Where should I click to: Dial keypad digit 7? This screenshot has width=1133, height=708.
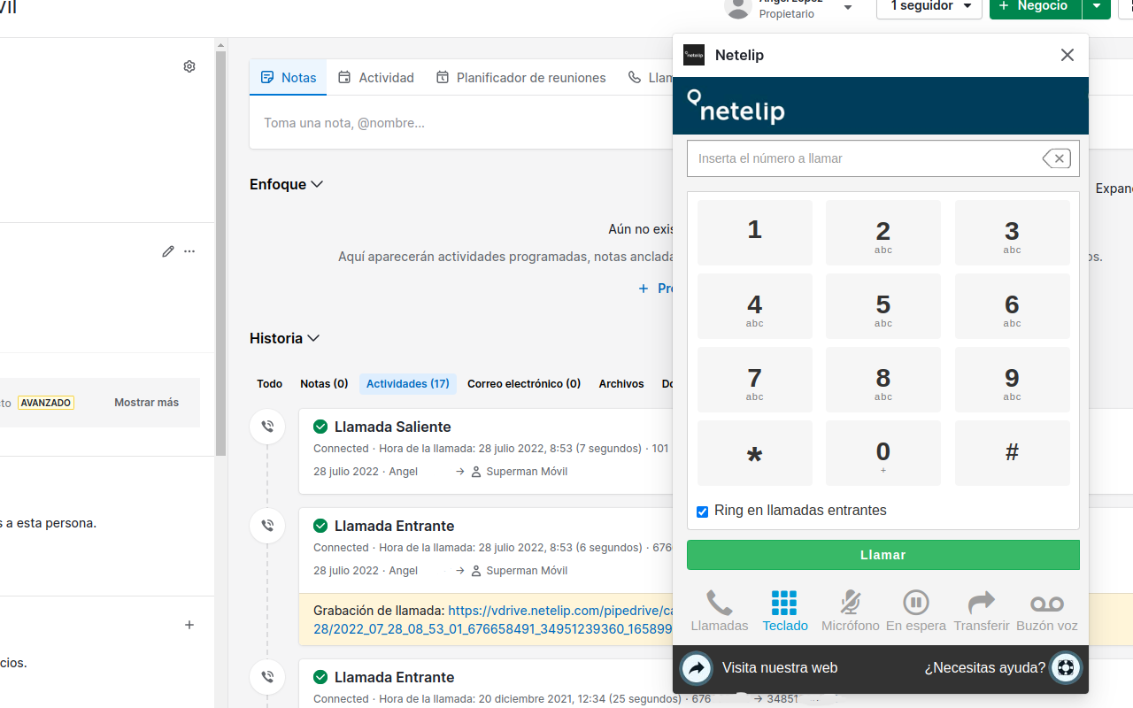(x=755, y=380)
